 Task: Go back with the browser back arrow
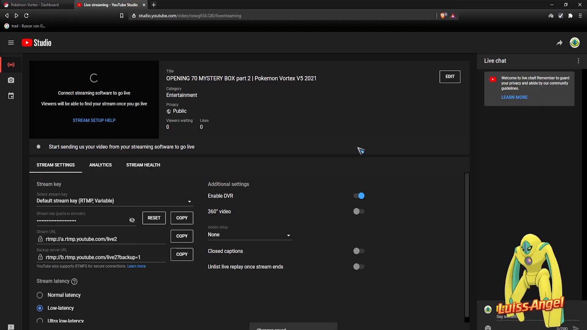click(6, 16)
